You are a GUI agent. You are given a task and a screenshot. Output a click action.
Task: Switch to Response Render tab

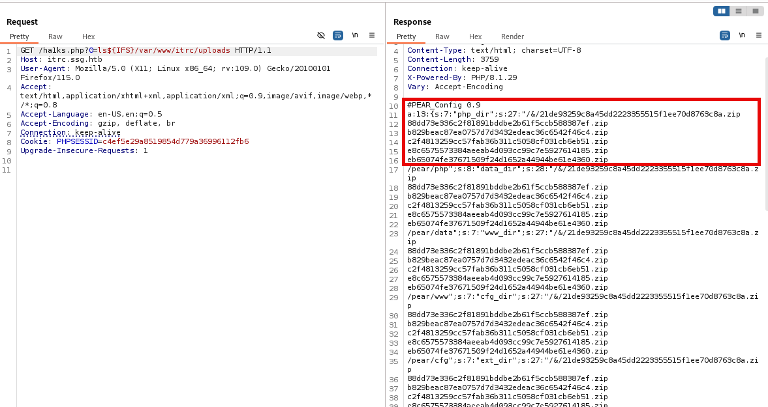(512, 36)
